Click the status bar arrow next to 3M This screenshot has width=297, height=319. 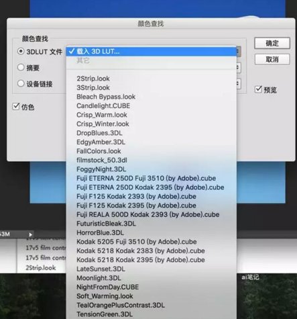pos(31,234)
